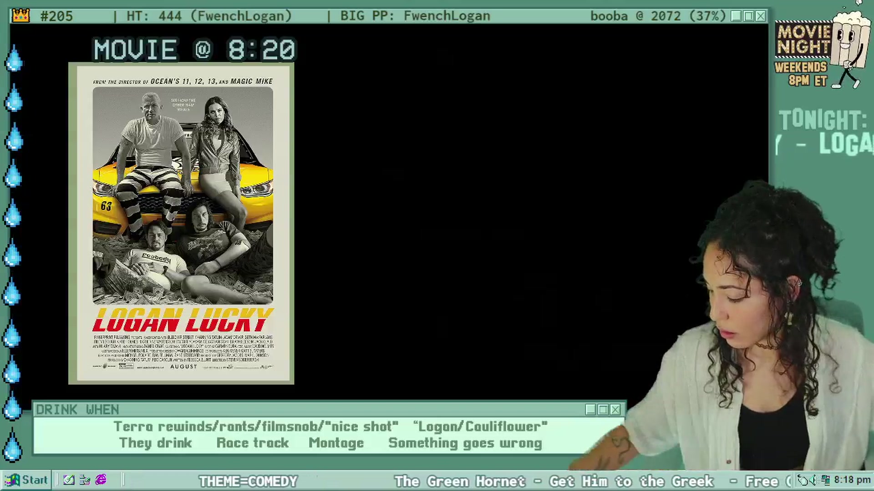
Task: Click the "Logan/Cauliflower" drink rule
Action: [x=480, y=426]
